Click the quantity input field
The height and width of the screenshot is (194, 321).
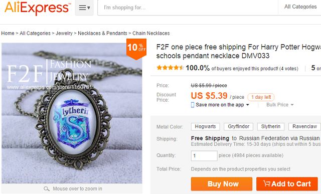(204, 156)
